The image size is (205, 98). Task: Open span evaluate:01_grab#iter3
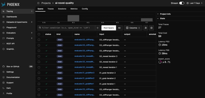(x=84, y=73)
